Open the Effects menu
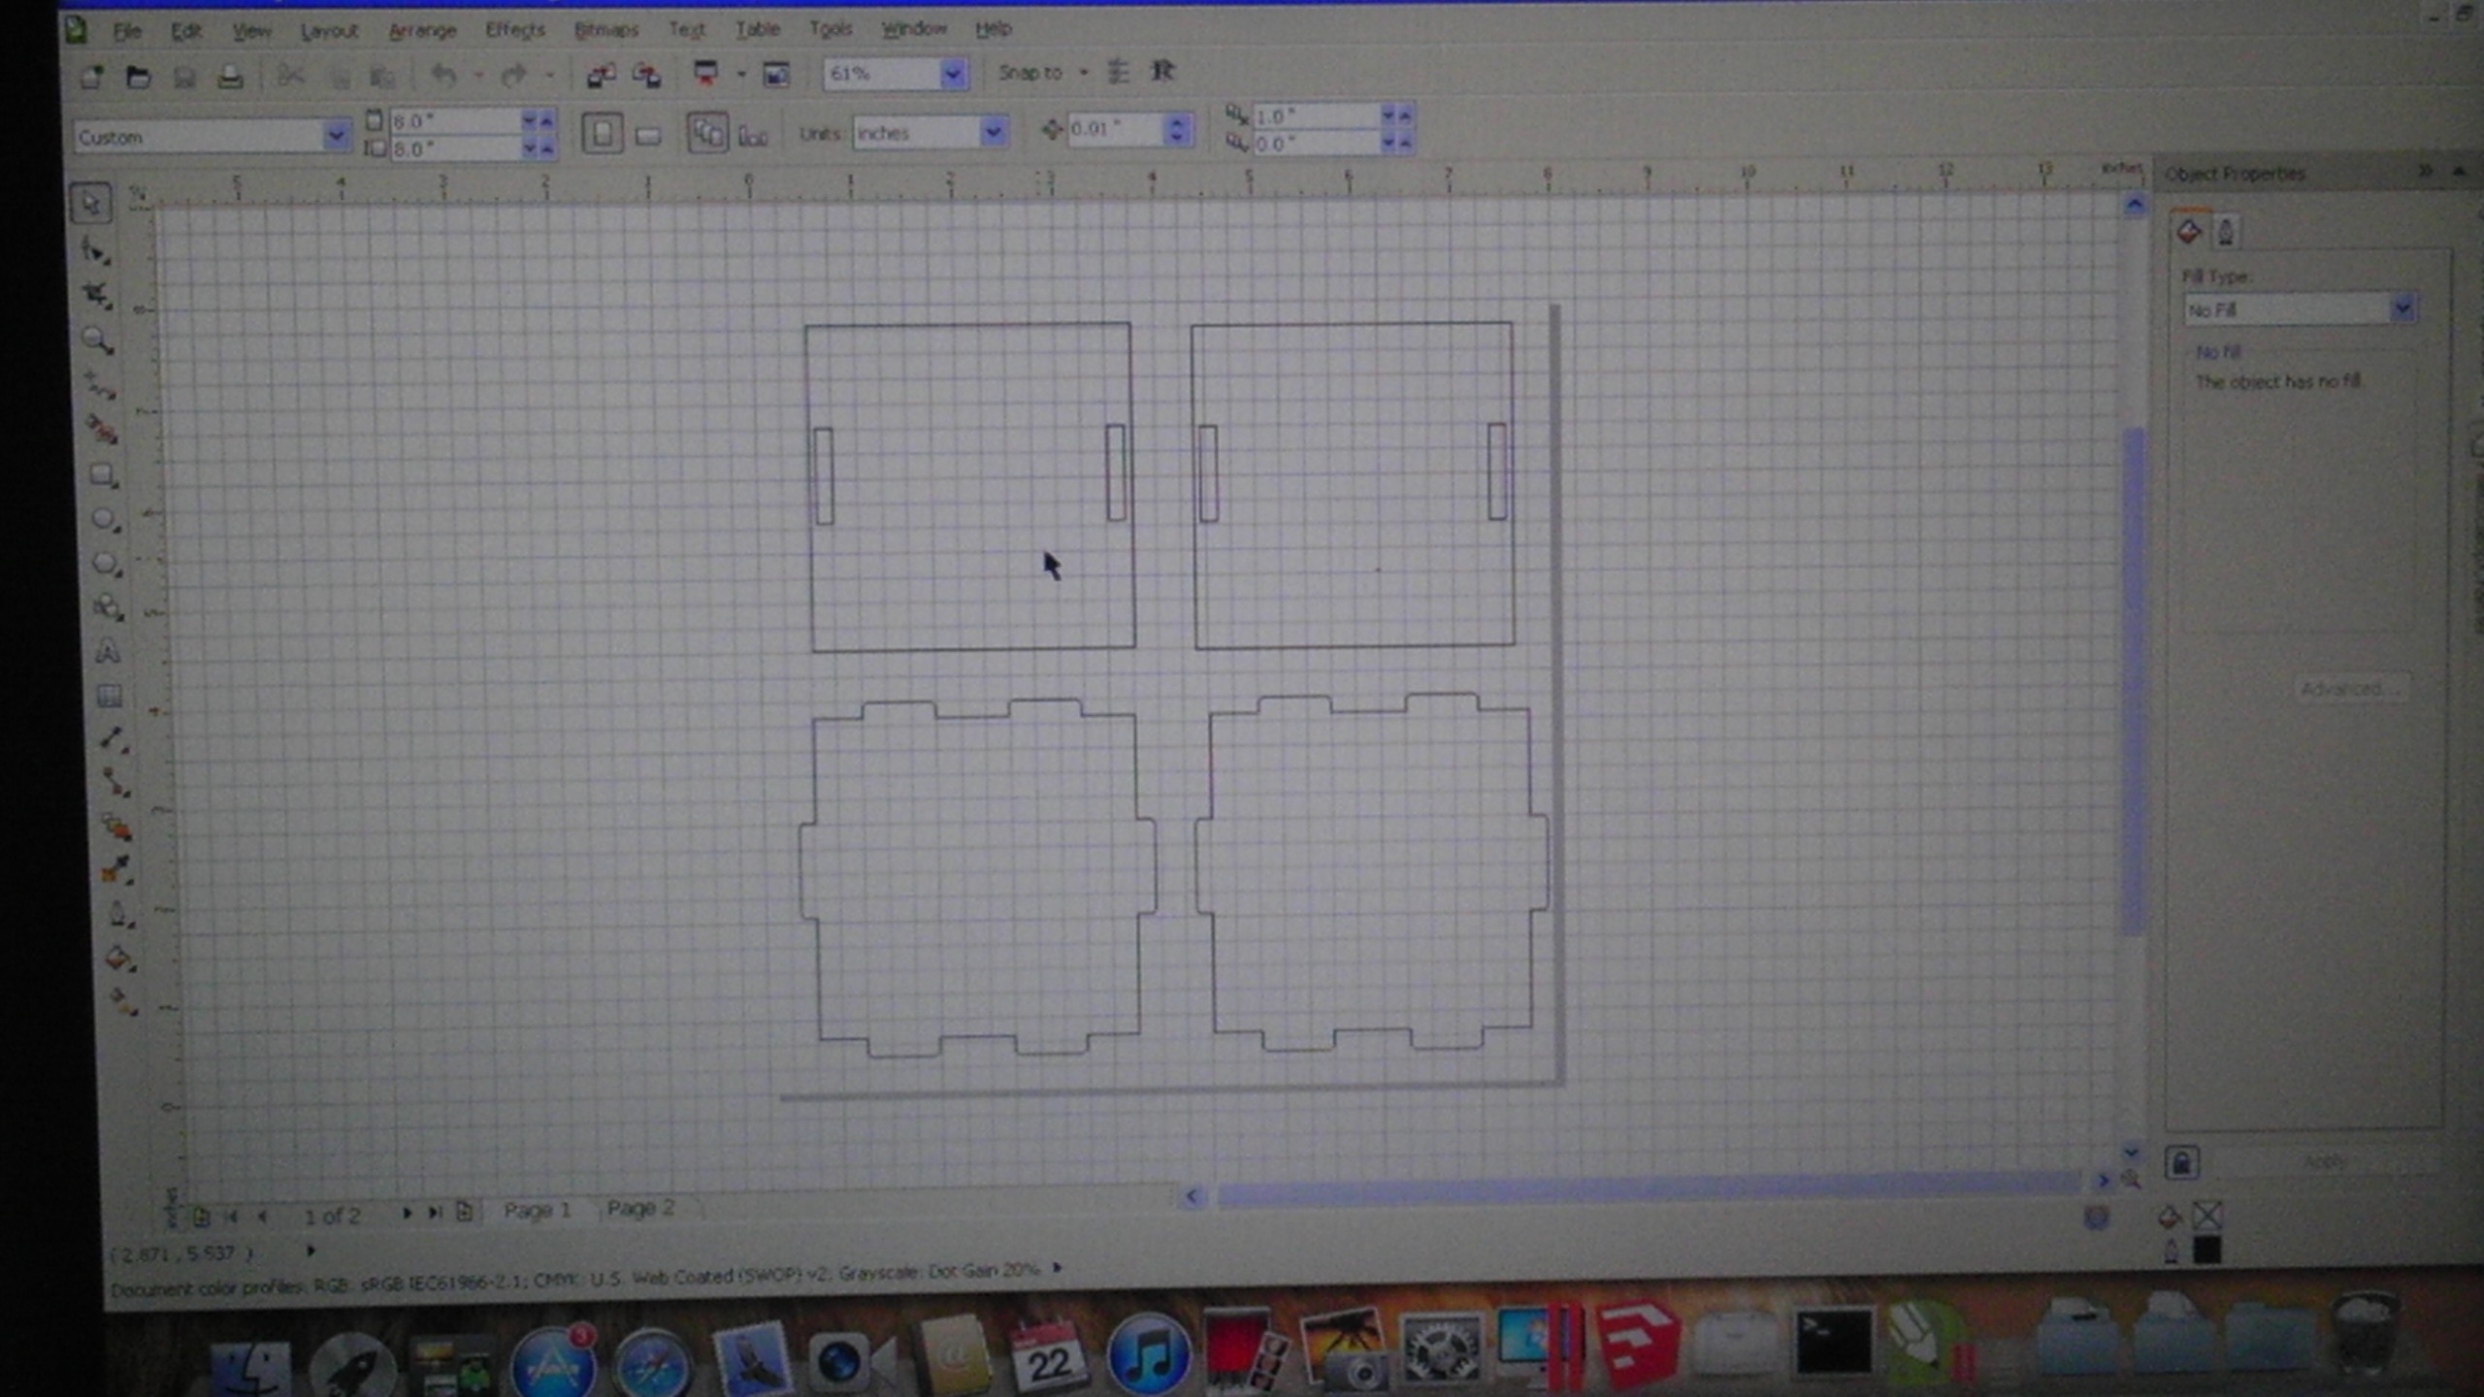The image size is (2484, 1397). (x=514, y=30)
